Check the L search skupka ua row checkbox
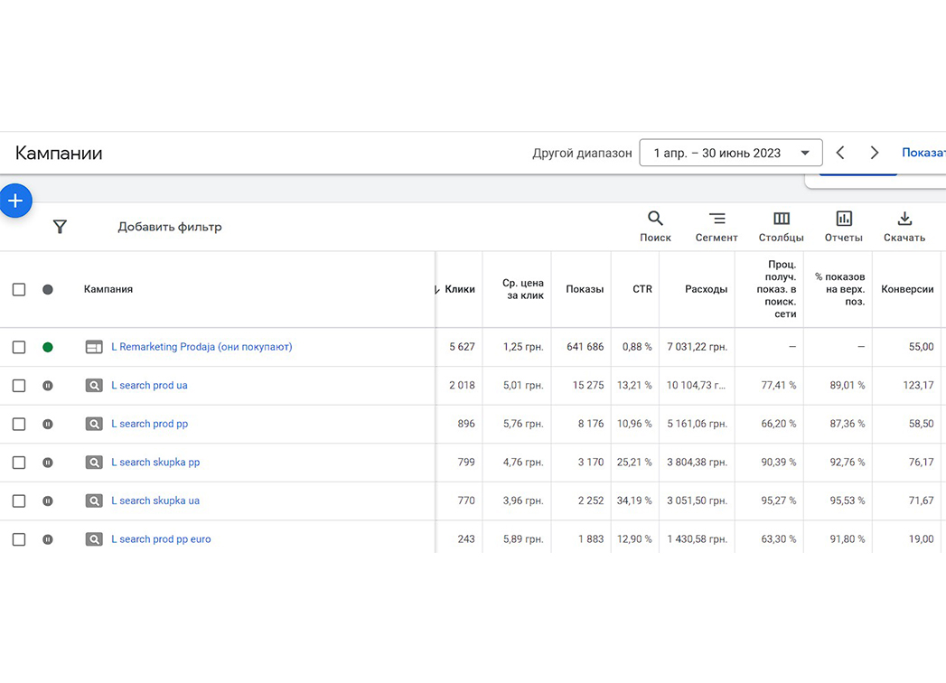The width and height of the screenshot is (946, 683). [19, 501]
